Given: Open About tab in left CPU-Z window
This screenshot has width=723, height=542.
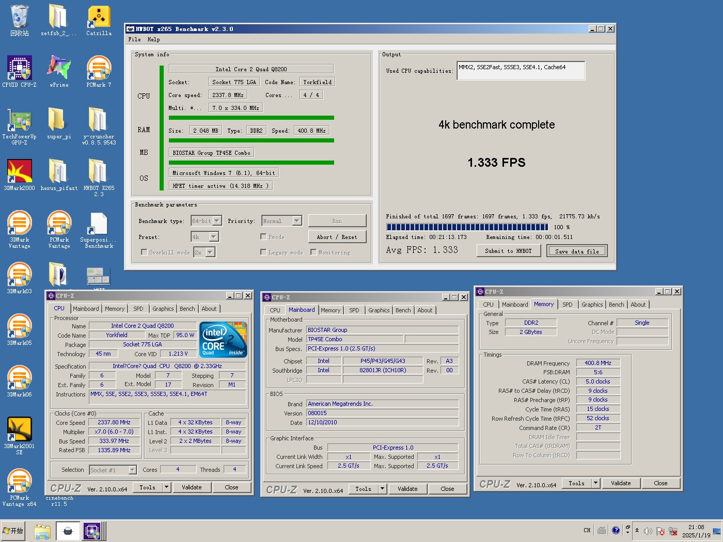Looking at the screenshot, I should point(209,309).
